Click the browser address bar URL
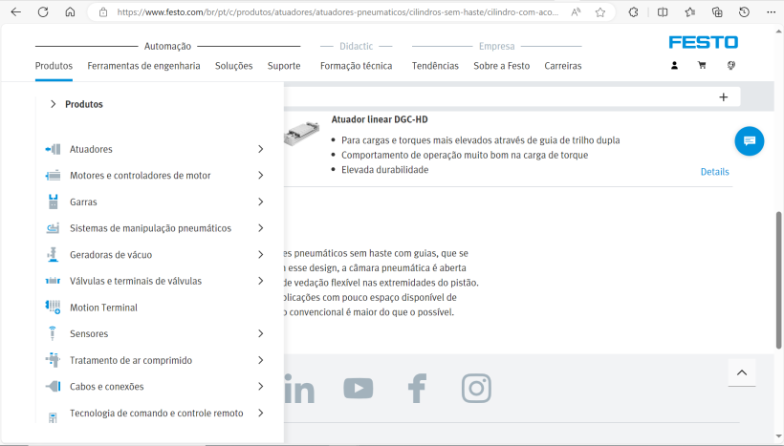The image size is (784, 446). pyautogui.click(x=338, y=12)
